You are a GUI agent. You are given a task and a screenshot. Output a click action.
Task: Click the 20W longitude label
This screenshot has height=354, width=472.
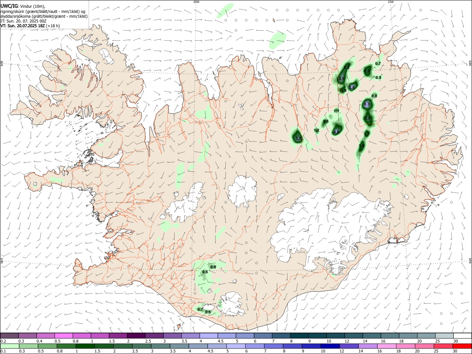tap(196, 2)
